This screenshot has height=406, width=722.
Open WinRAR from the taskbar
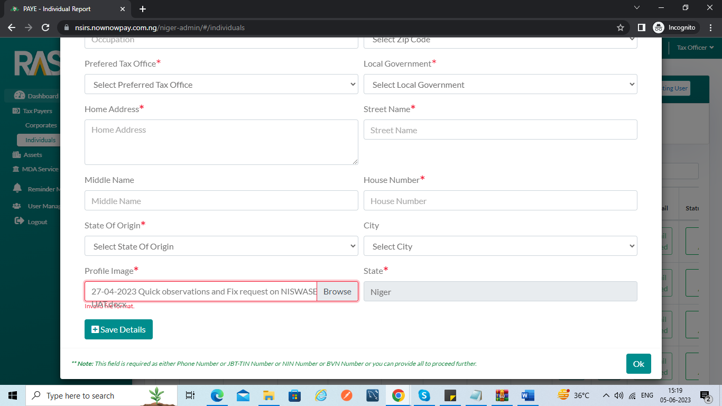point(502,395)
